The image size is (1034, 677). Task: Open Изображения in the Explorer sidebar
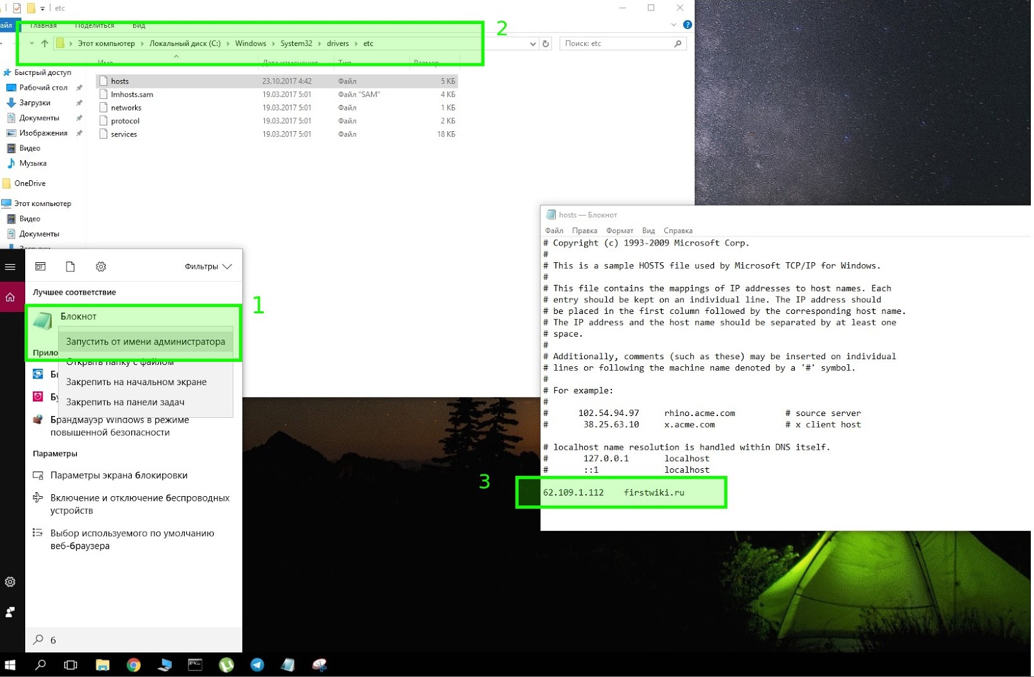tap(43, 133)
